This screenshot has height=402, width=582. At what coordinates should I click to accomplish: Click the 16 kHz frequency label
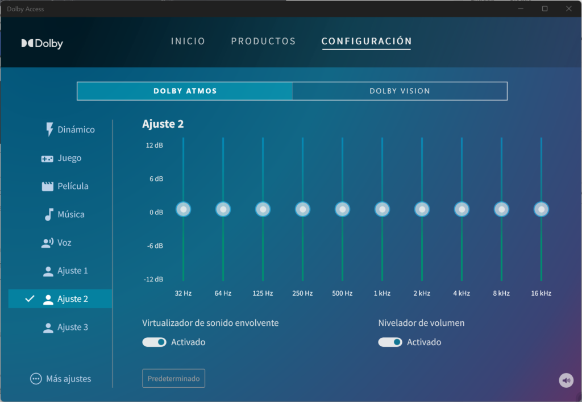(x=541, y=293)
